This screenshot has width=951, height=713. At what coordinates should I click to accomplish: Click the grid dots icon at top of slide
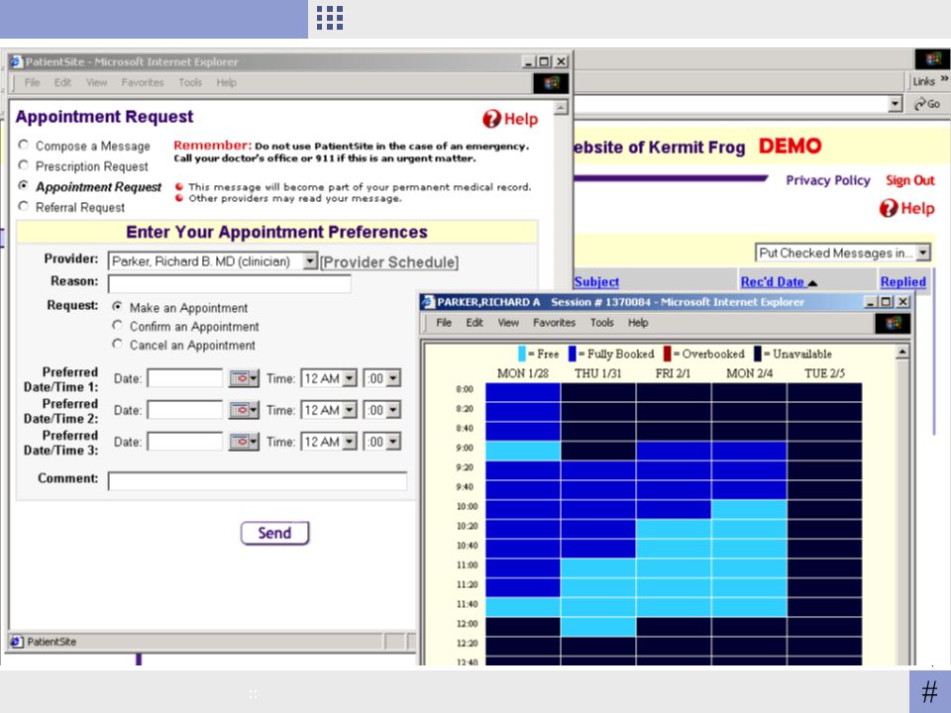(330, 18)
